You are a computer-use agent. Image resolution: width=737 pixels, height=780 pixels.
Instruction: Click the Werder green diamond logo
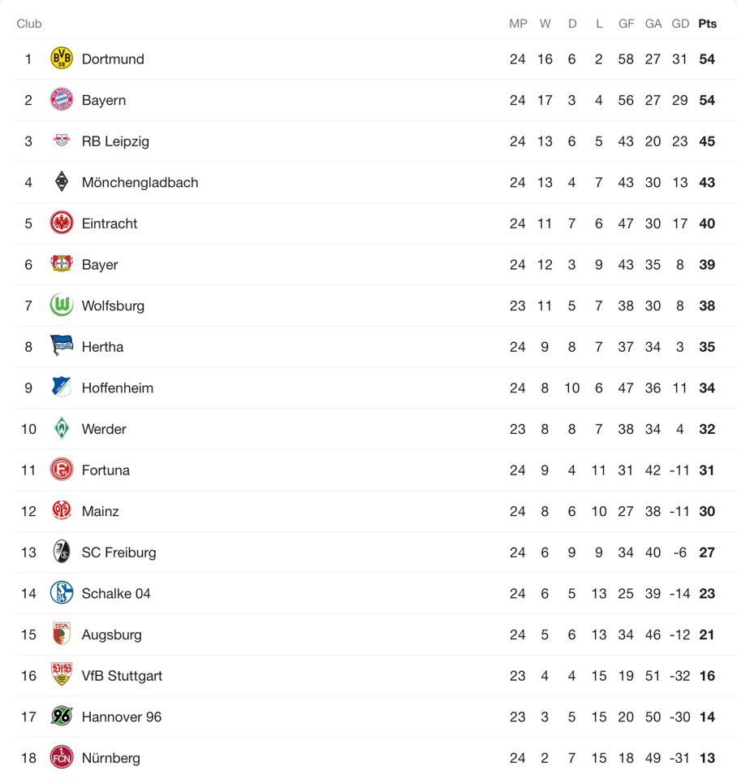(62, 428)
